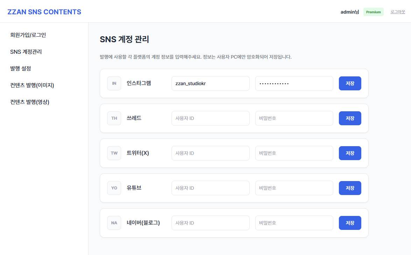Click the Twitter TW platform badge
The width and height of the screenshot is (411, 255).
tap(114, 153)
